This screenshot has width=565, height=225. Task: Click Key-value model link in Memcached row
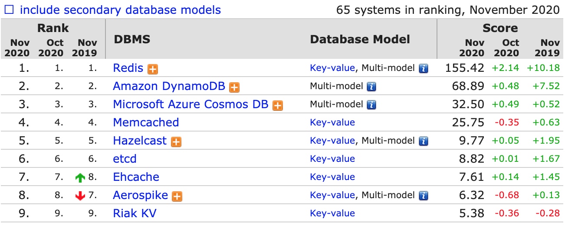point(332,122)
